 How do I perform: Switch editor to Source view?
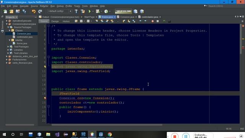pos(44,21)
